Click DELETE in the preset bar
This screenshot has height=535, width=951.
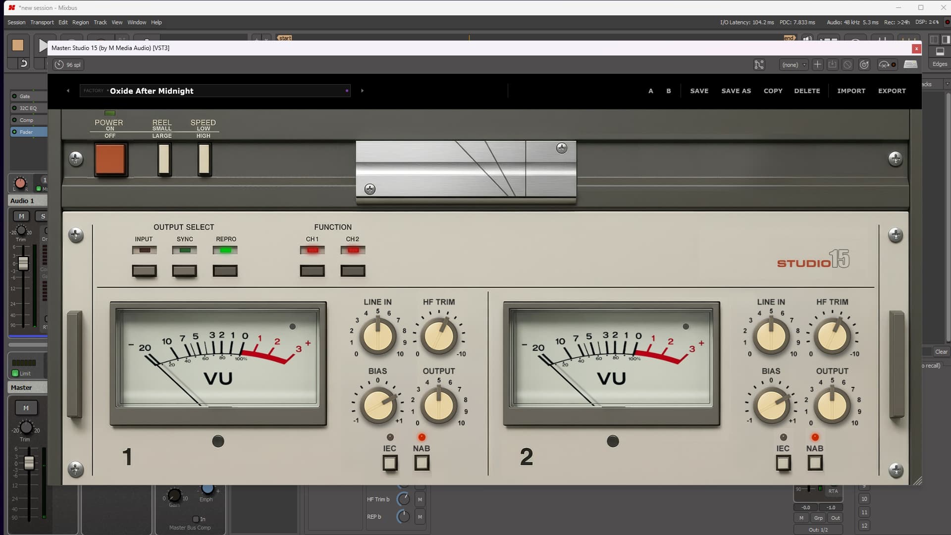pos(807,91)
